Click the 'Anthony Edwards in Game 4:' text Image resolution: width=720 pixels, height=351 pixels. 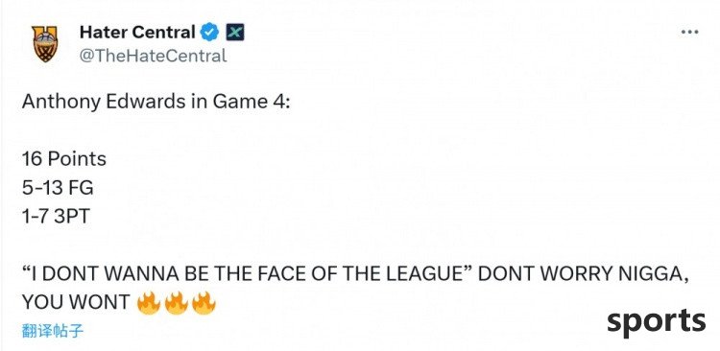click(156, 102)
